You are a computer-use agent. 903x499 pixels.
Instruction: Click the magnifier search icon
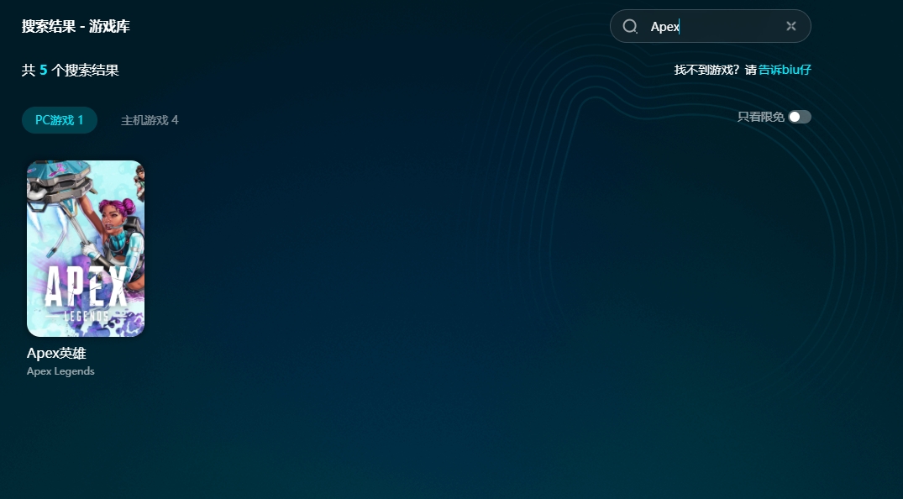[x=630, y=26]
